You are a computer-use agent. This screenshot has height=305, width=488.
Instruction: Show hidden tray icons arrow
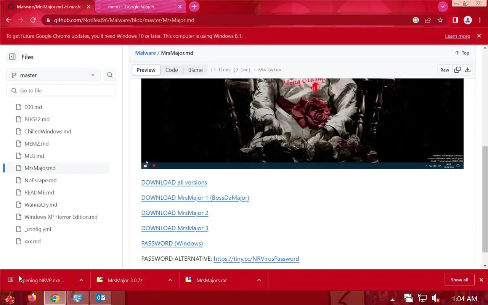392,299
